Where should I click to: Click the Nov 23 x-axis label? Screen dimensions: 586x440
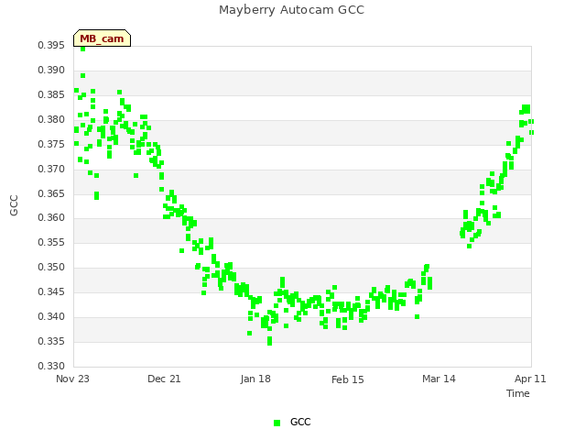tap(72, 379)
